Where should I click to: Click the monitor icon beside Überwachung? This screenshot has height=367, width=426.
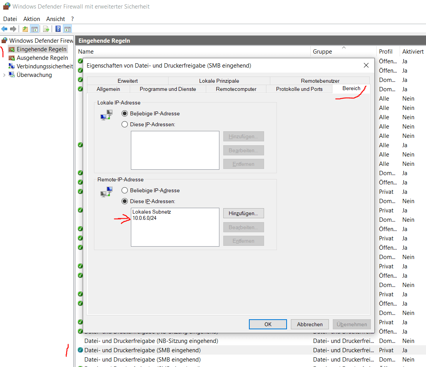click(x=11, y=75)
